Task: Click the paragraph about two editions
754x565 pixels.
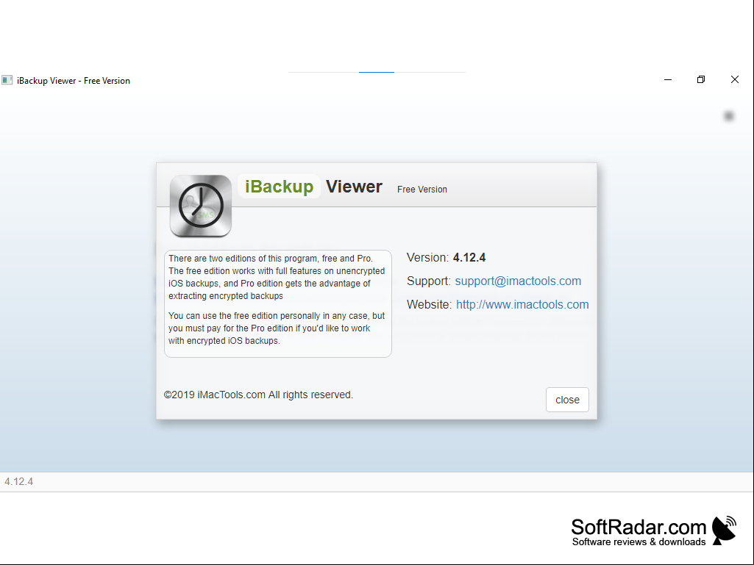Action: (x=277, y=277)
